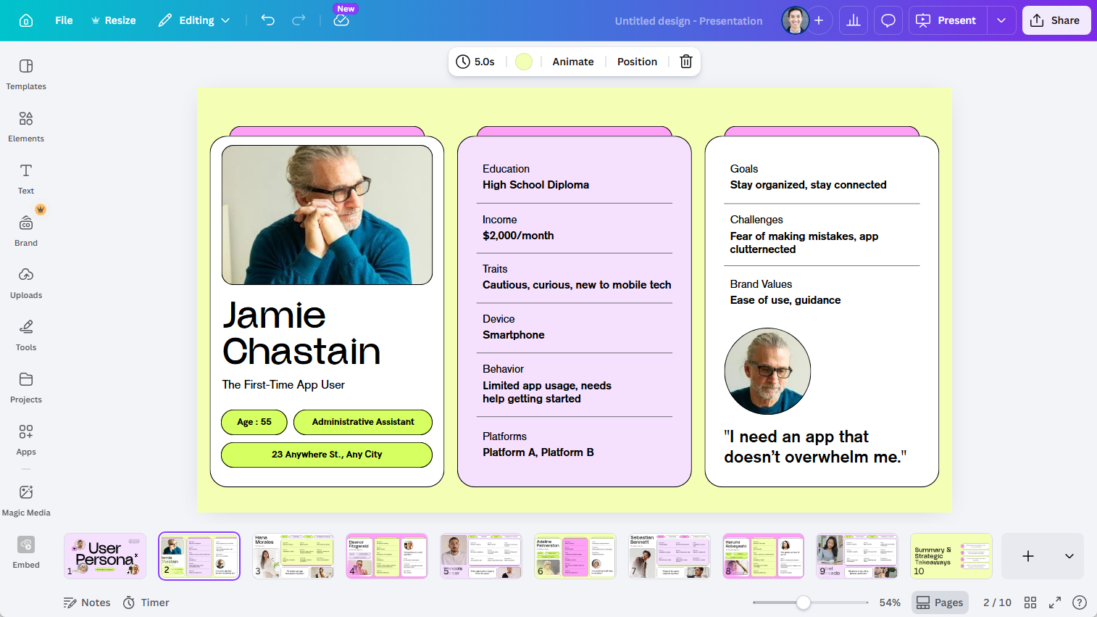The height and width of the screenshot is (617, 1097).
Task: Open the File menu
Action: point(64,20)
